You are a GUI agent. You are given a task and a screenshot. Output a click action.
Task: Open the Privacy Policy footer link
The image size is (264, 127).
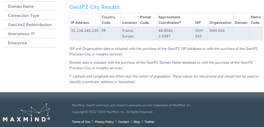pyautogui.click(x=104, y=122)
